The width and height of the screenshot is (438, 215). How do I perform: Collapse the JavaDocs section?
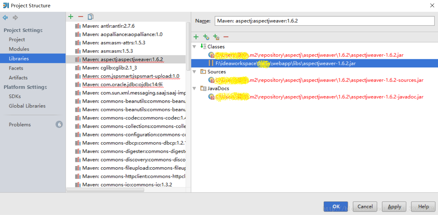pyautogui.click(x=194, y=88)
